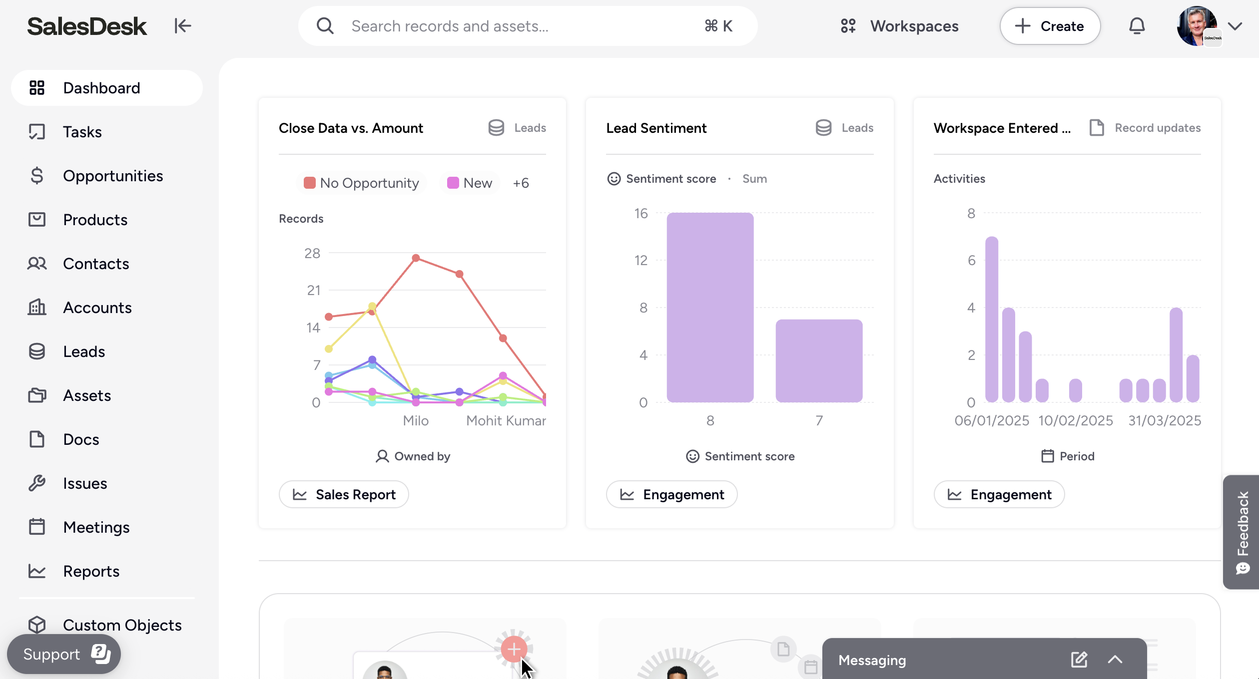Viewport: 1259px width, 679px height.
Task: Open notifications bell icon
Action: coord(1137,26)
